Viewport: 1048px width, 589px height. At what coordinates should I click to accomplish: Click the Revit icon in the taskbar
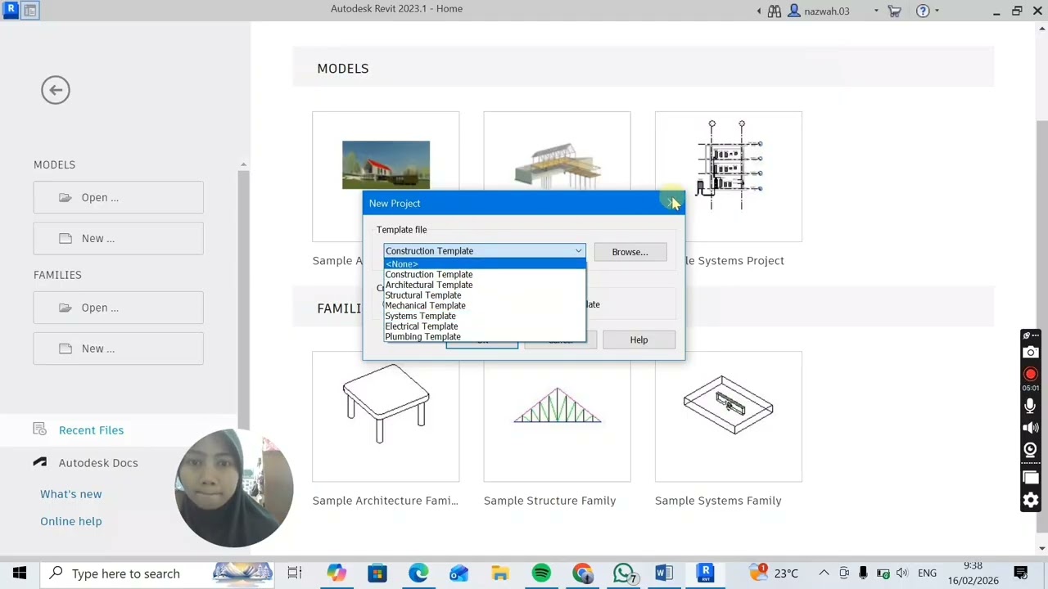(705, 573)
